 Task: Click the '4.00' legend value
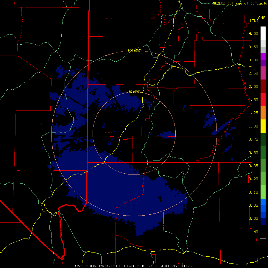[x=253, y=33]
